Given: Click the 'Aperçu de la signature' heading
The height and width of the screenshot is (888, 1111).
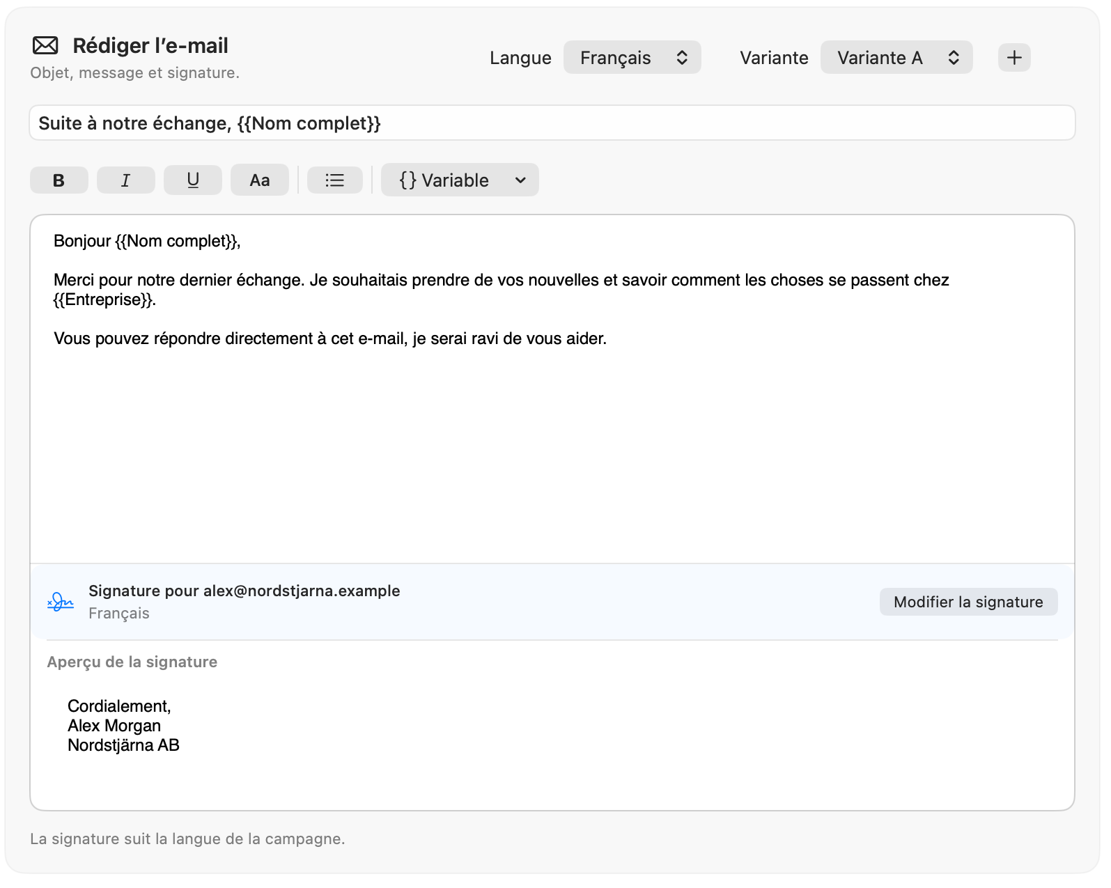Looking at the screenshot, I should point(132,662).
